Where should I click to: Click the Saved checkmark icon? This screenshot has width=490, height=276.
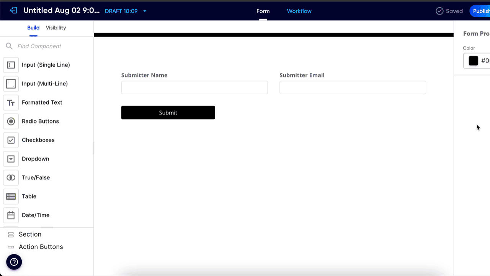coord(439,11)
